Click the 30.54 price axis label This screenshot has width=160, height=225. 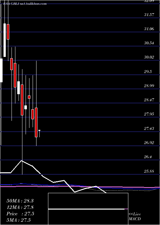[x=149, y=43]
